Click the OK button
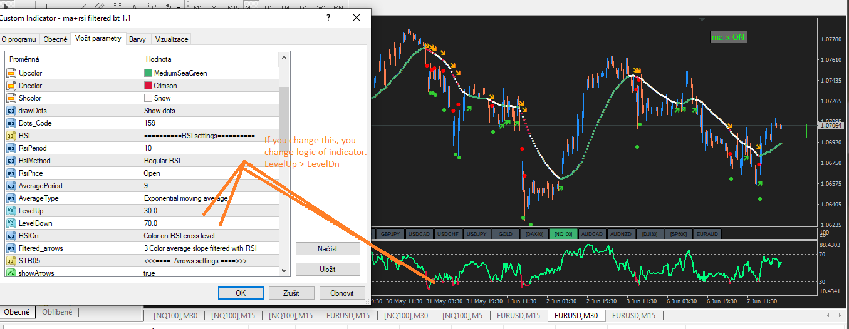Screen dimensions: 849x329 pos(241,293)
